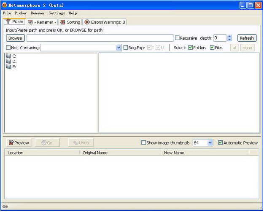Click the Refresh button
Viewport: 264px width, 212px height.
tap(247, 38)
